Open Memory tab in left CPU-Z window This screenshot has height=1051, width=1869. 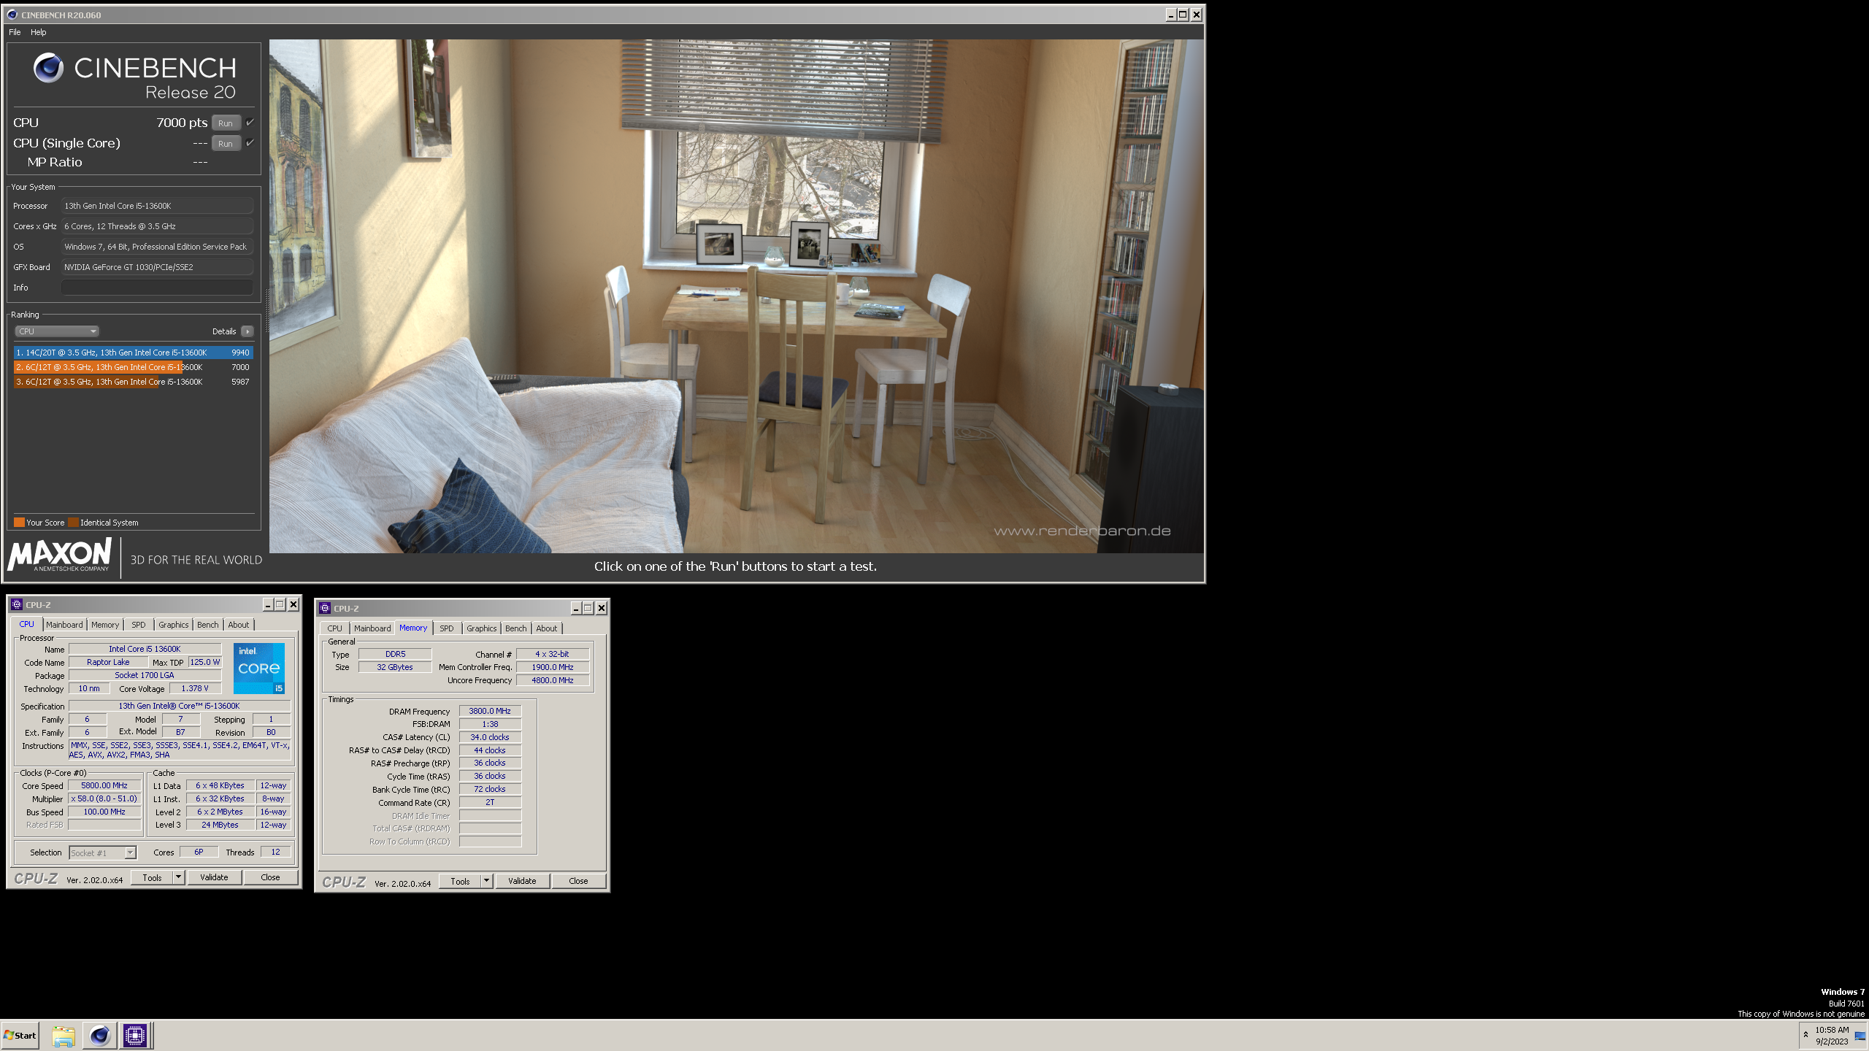[105, 625]
